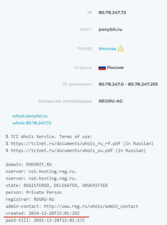Click the ponybit.ru host value
Screen dimensions: 167x225
[x=110, y=30]
